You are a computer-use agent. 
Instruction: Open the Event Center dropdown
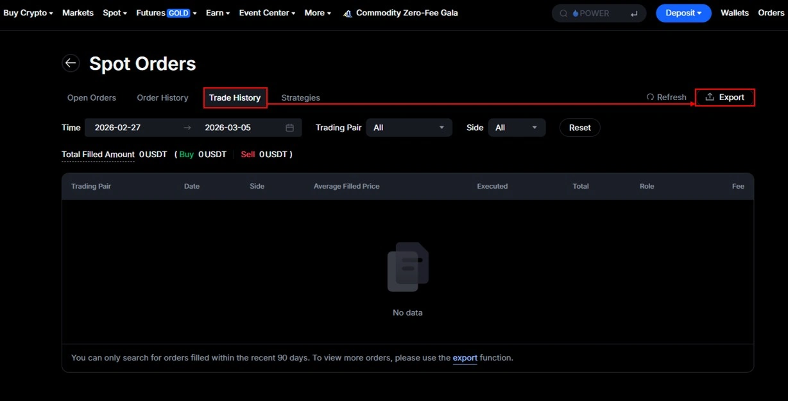[267, 13]
